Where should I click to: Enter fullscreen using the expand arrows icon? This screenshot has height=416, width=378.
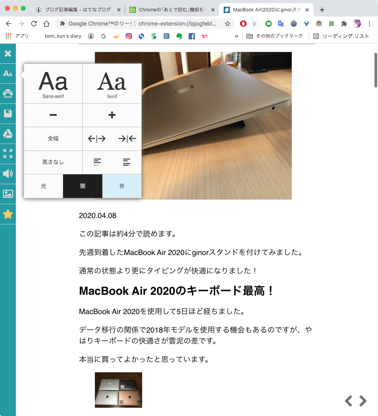tap(8, 154)
